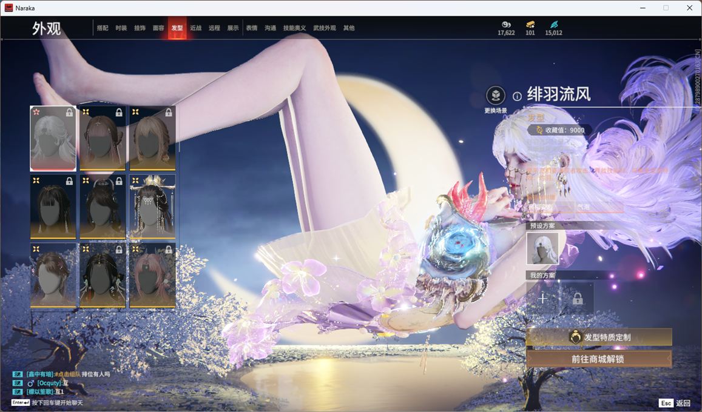Click the Naraka app icon in title bar
This screenshot has height=412, width=702.
(x=8, y=8)
